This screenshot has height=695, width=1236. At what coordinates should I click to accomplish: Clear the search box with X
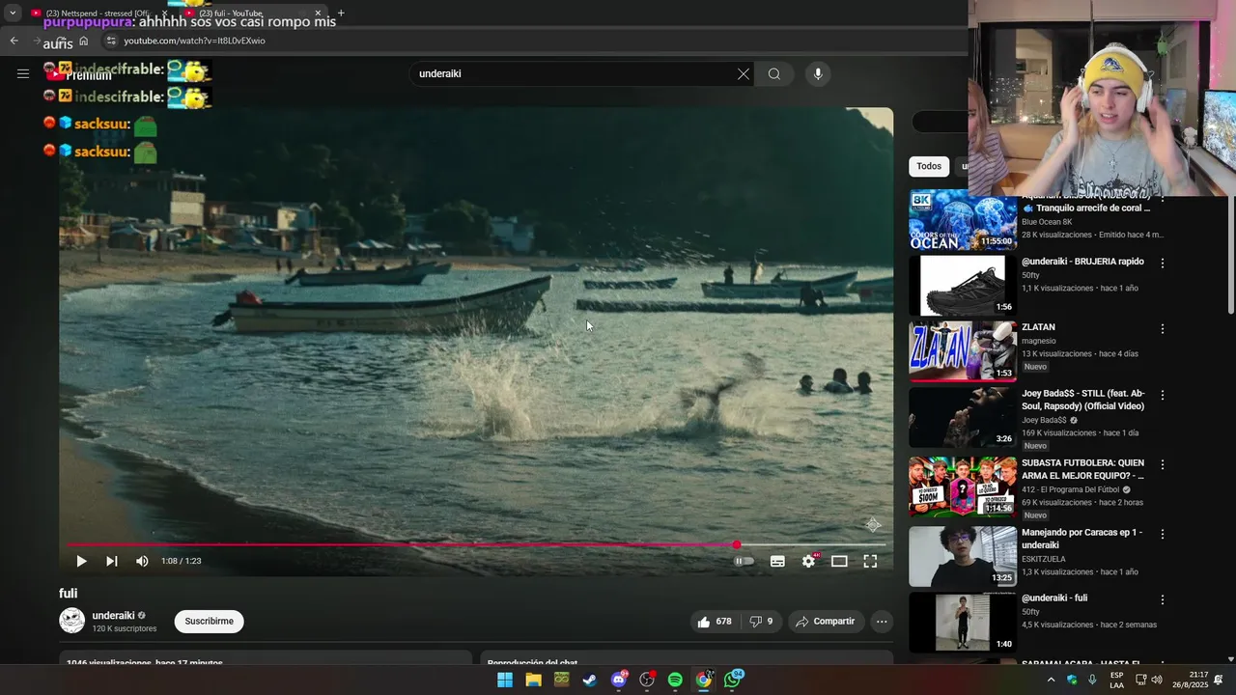pyautogui.click(x=744, y=74)
